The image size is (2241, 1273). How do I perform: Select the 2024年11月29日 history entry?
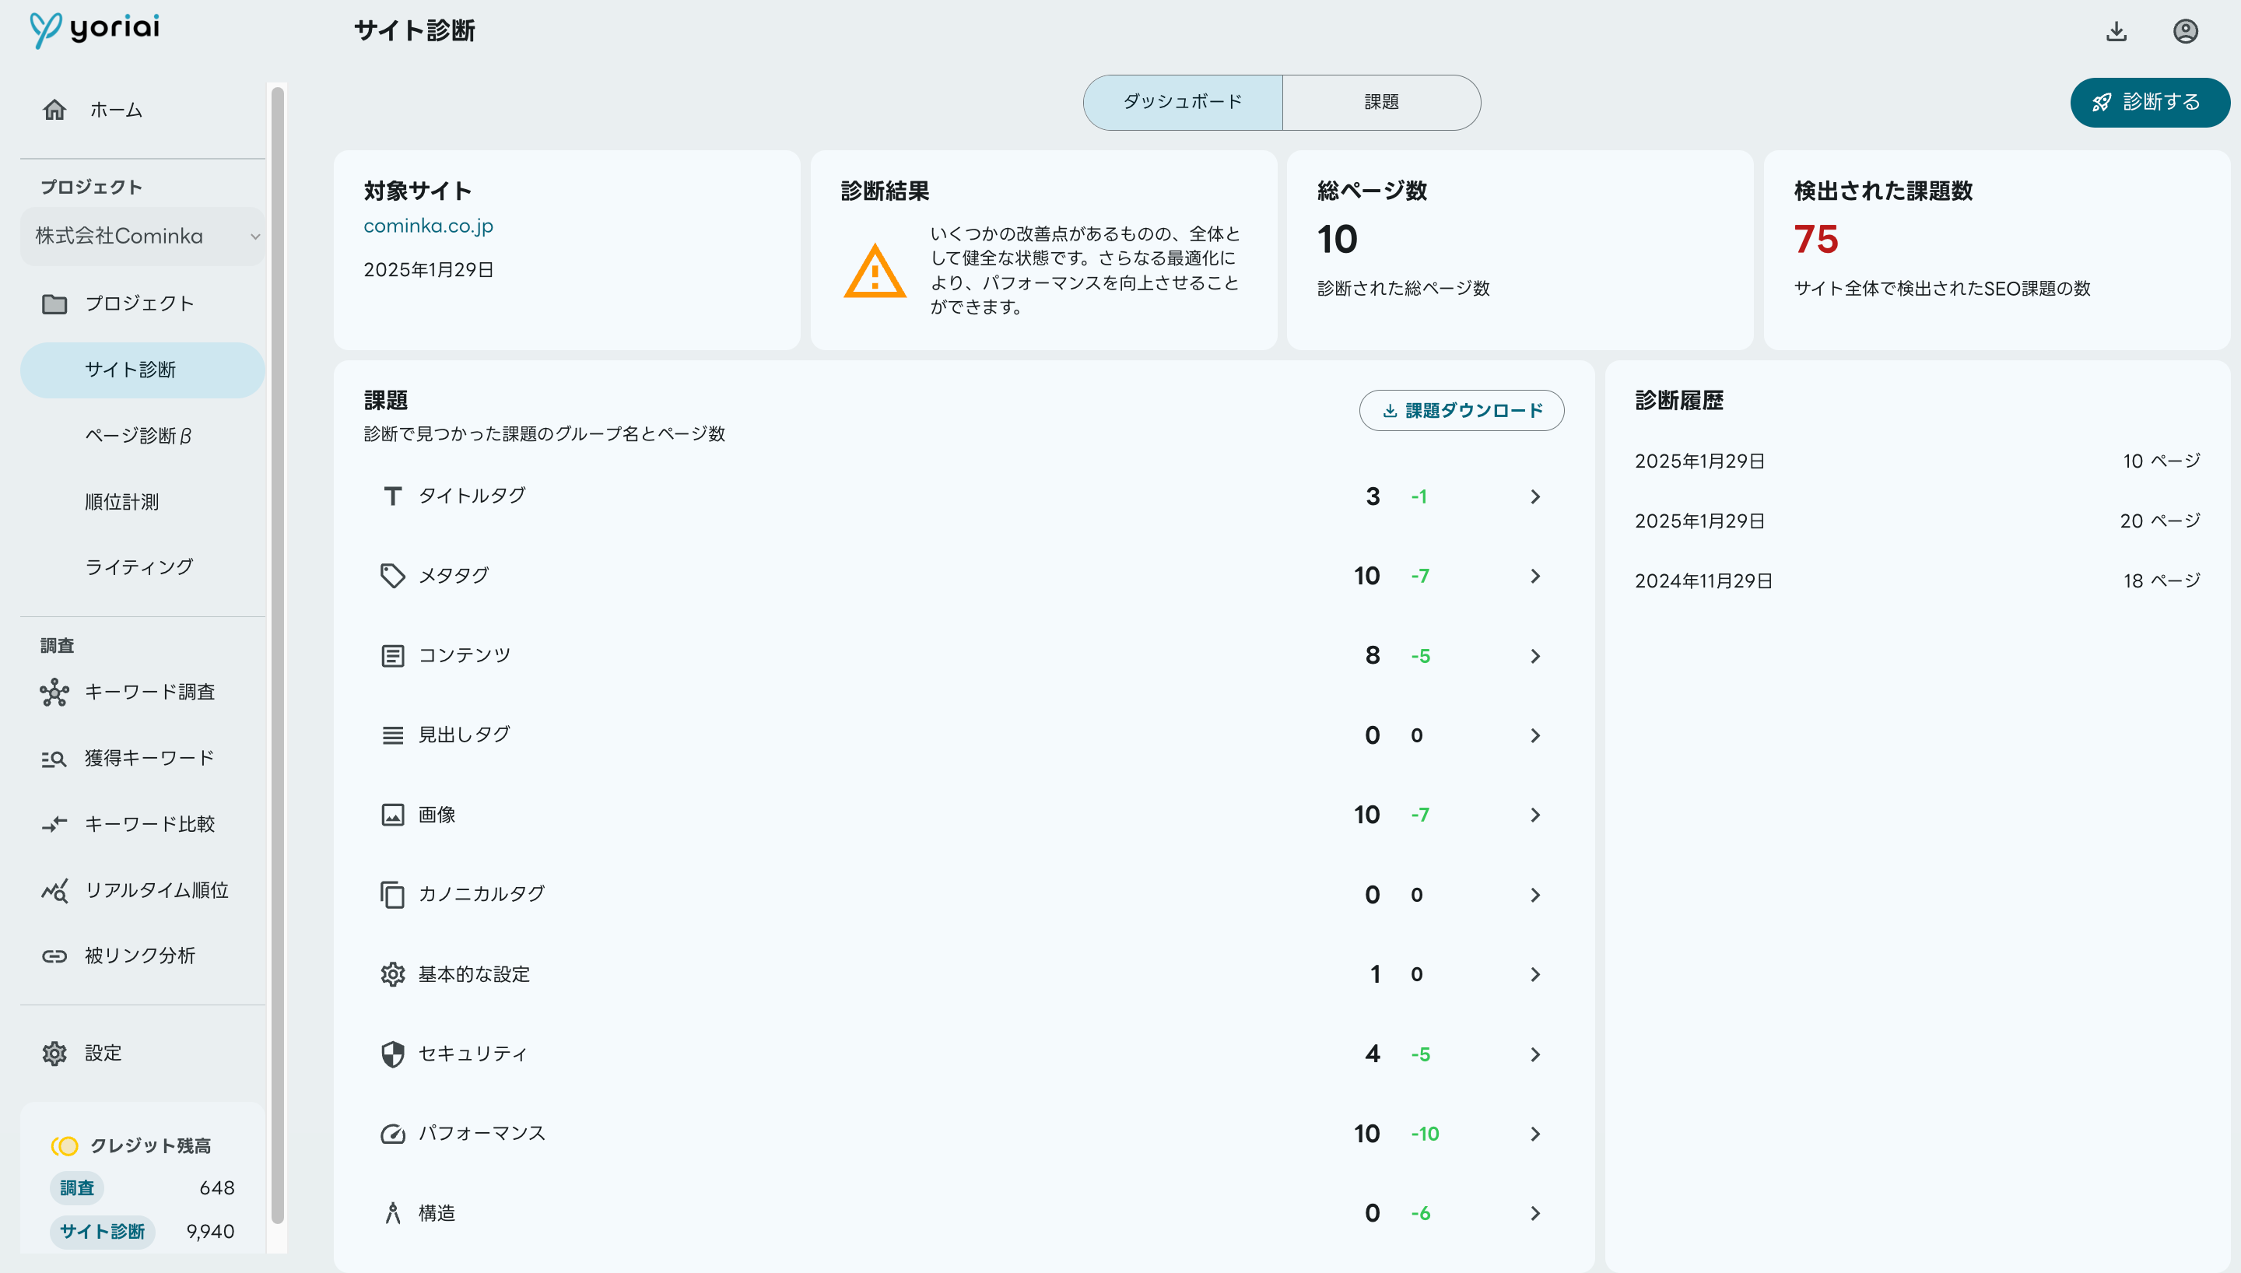click(1917, 581)
